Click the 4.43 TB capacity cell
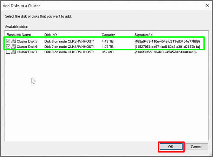The image size is (213, 157). tap(108, 41)
